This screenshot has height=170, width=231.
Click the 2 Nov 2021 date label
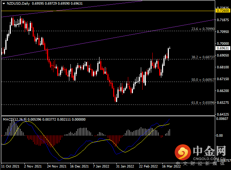pos(33,166)
